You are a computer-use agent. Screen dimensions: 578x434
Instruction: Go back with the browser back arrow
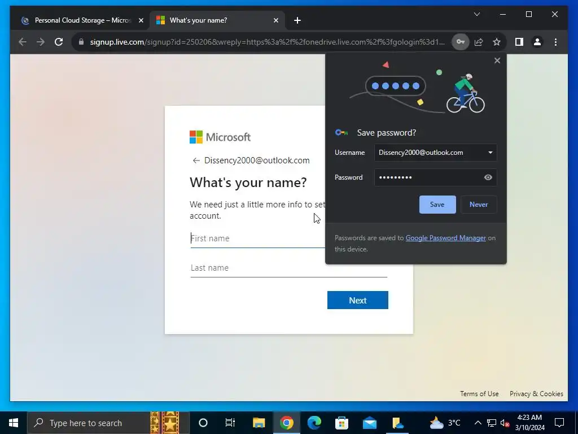[x=23, y=42]
